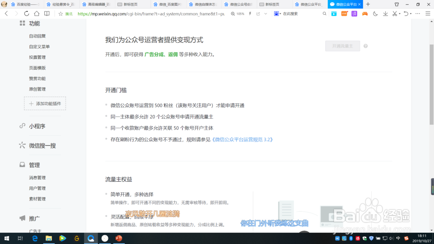This screenshot has width=434, height=244.
Task: Open '页面模版' in the sidebar
Action: coord(37,68)
